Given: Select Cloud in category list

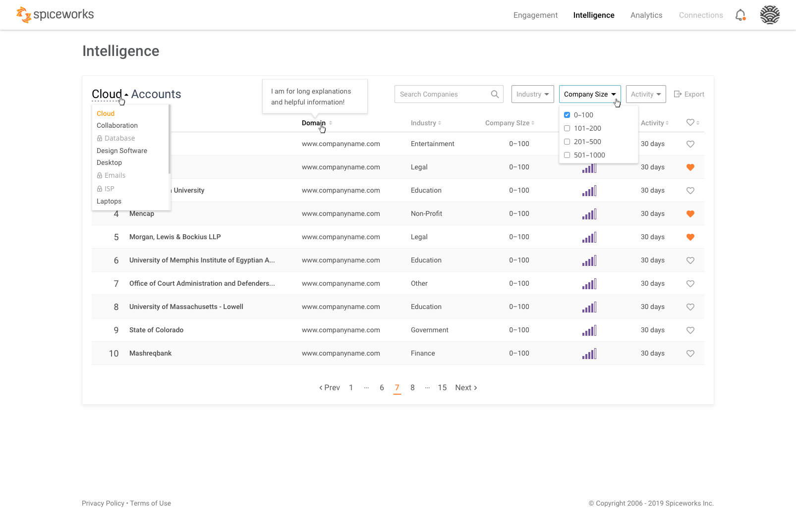Looking at the screenshot, I should tap(106, 113).
